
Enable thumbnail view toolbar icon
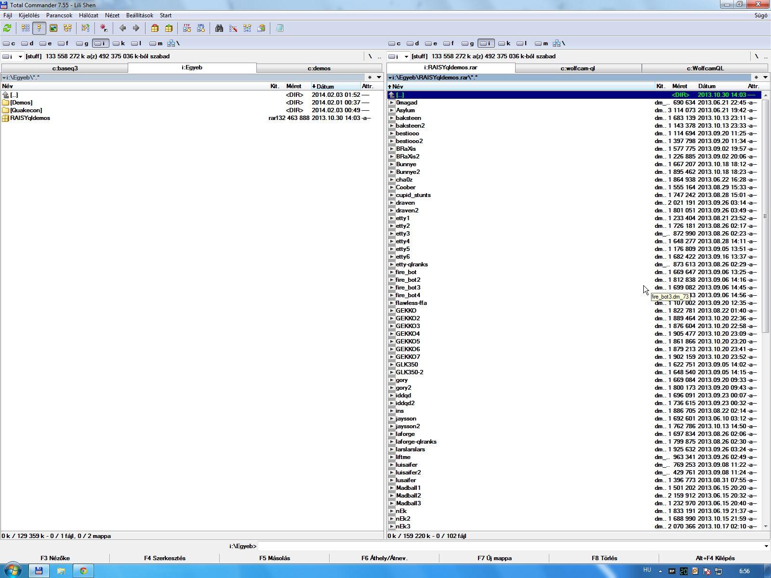(53, 28)
